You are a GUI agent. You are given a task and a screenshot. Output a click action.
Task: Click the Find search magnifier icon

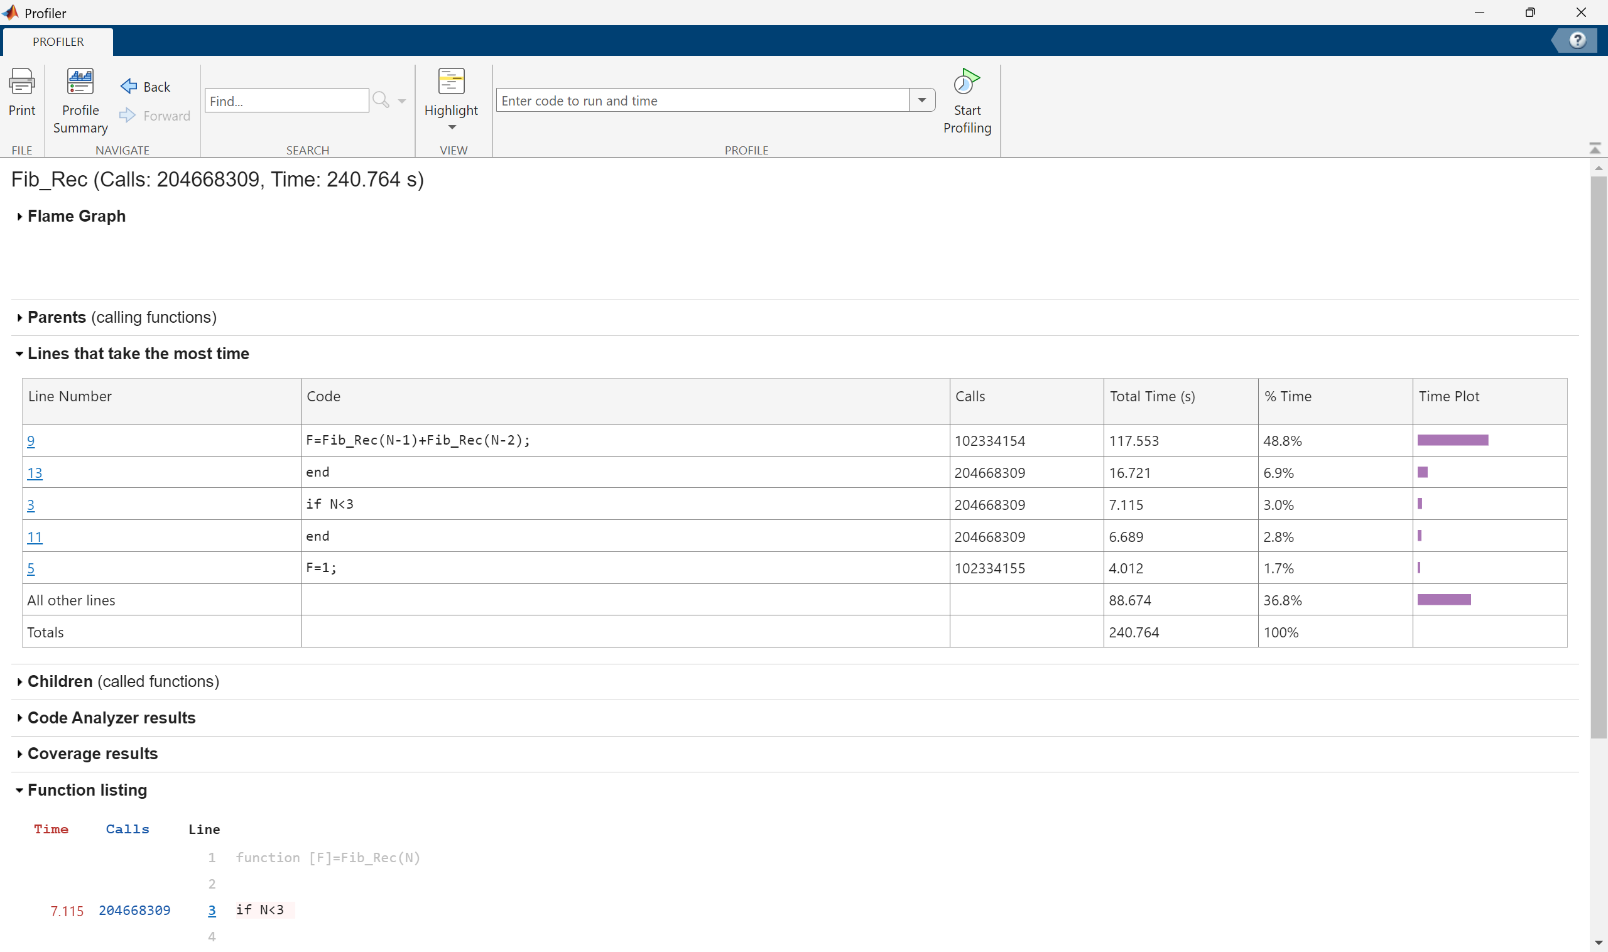[381, 100]
